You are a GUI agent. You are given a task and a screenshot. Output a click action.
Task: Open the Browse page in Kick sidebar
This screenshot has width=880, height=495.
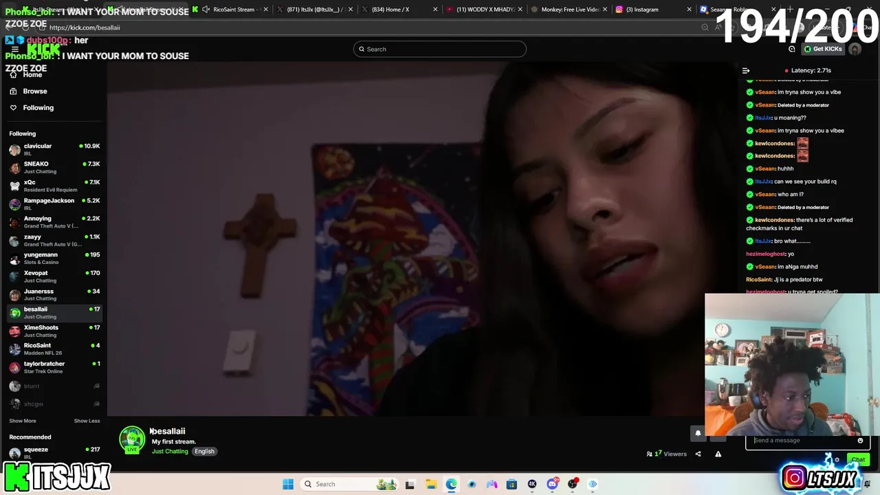[x=34, y=91]
